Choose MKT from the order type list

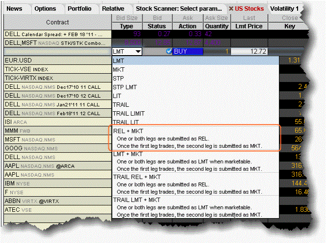pyautogui.click(x=118, y=69)
